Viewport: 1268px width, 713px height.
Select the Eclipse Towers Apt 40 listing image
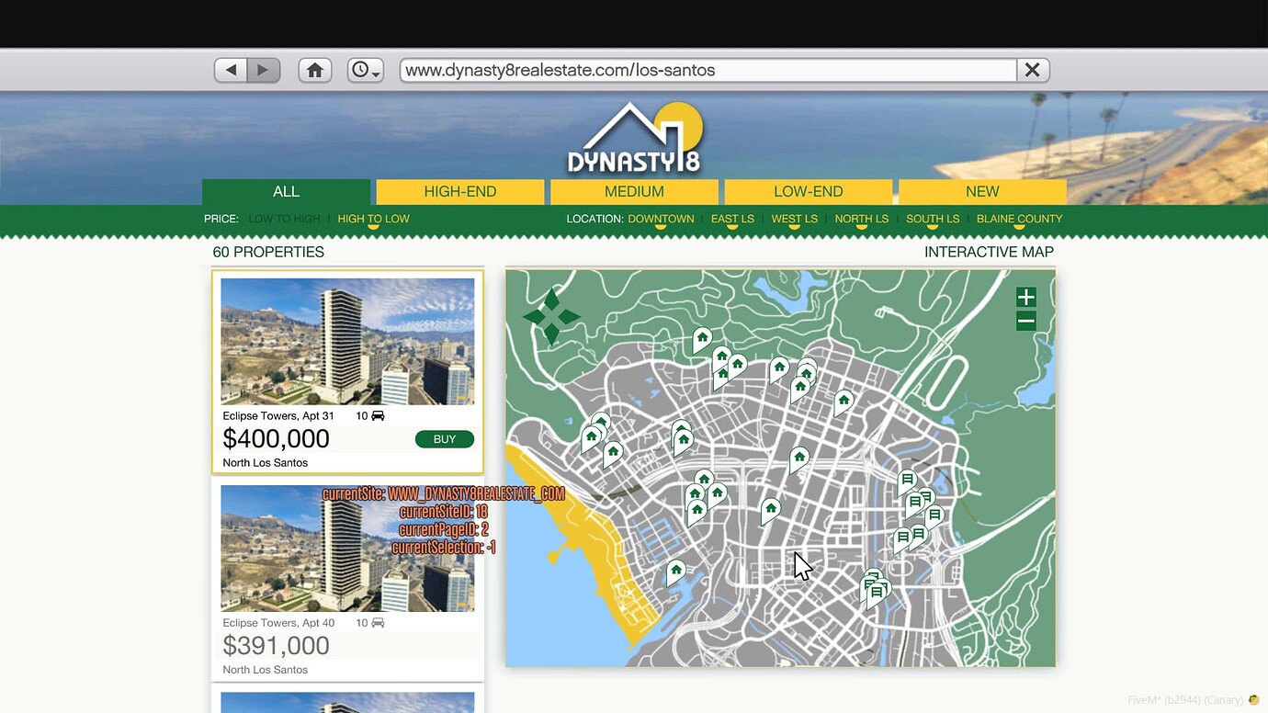[x=347, y=549]
